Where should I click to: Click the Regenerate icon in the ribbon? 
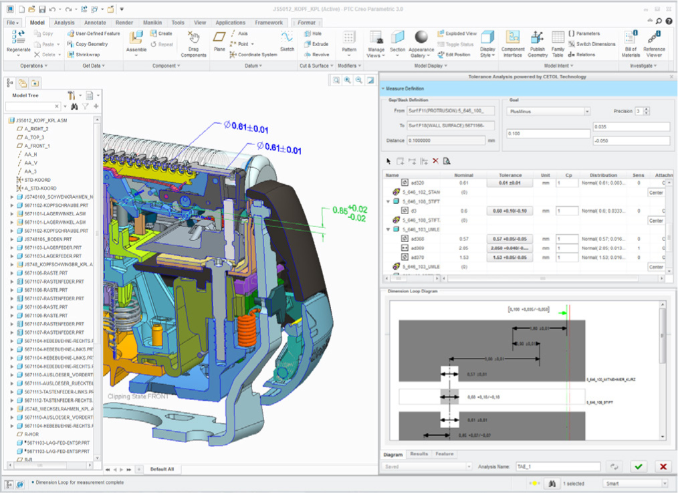pyautogui.click(x=18, y=38)
